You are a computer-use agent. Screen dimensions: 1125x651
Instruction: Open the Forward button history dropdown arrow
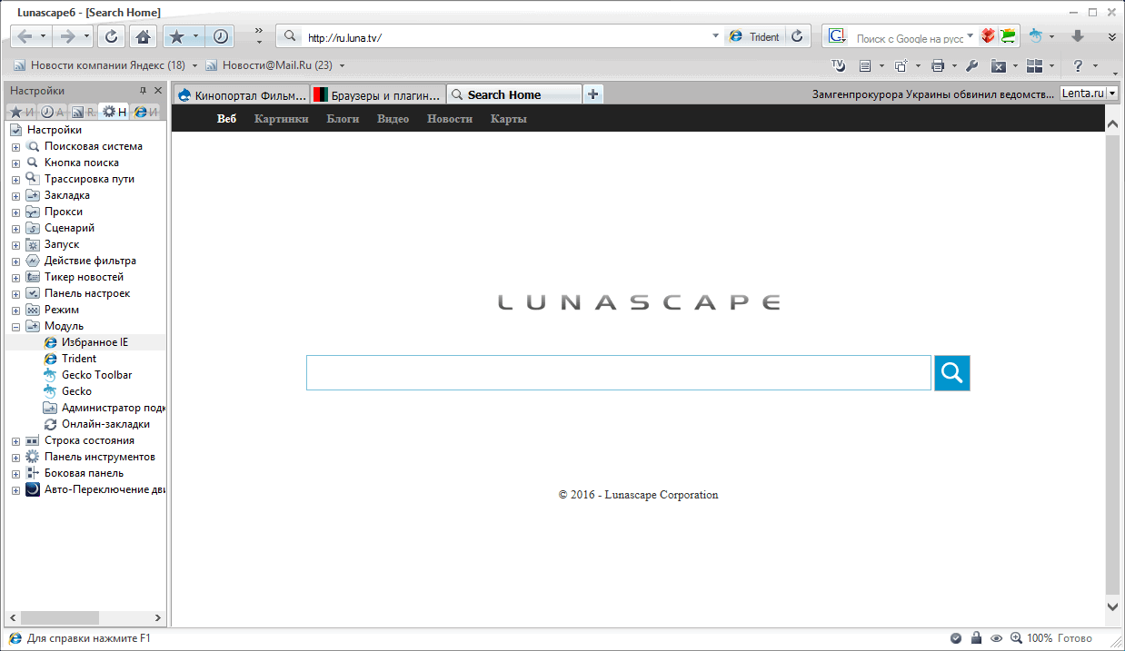tap(86, 36)
